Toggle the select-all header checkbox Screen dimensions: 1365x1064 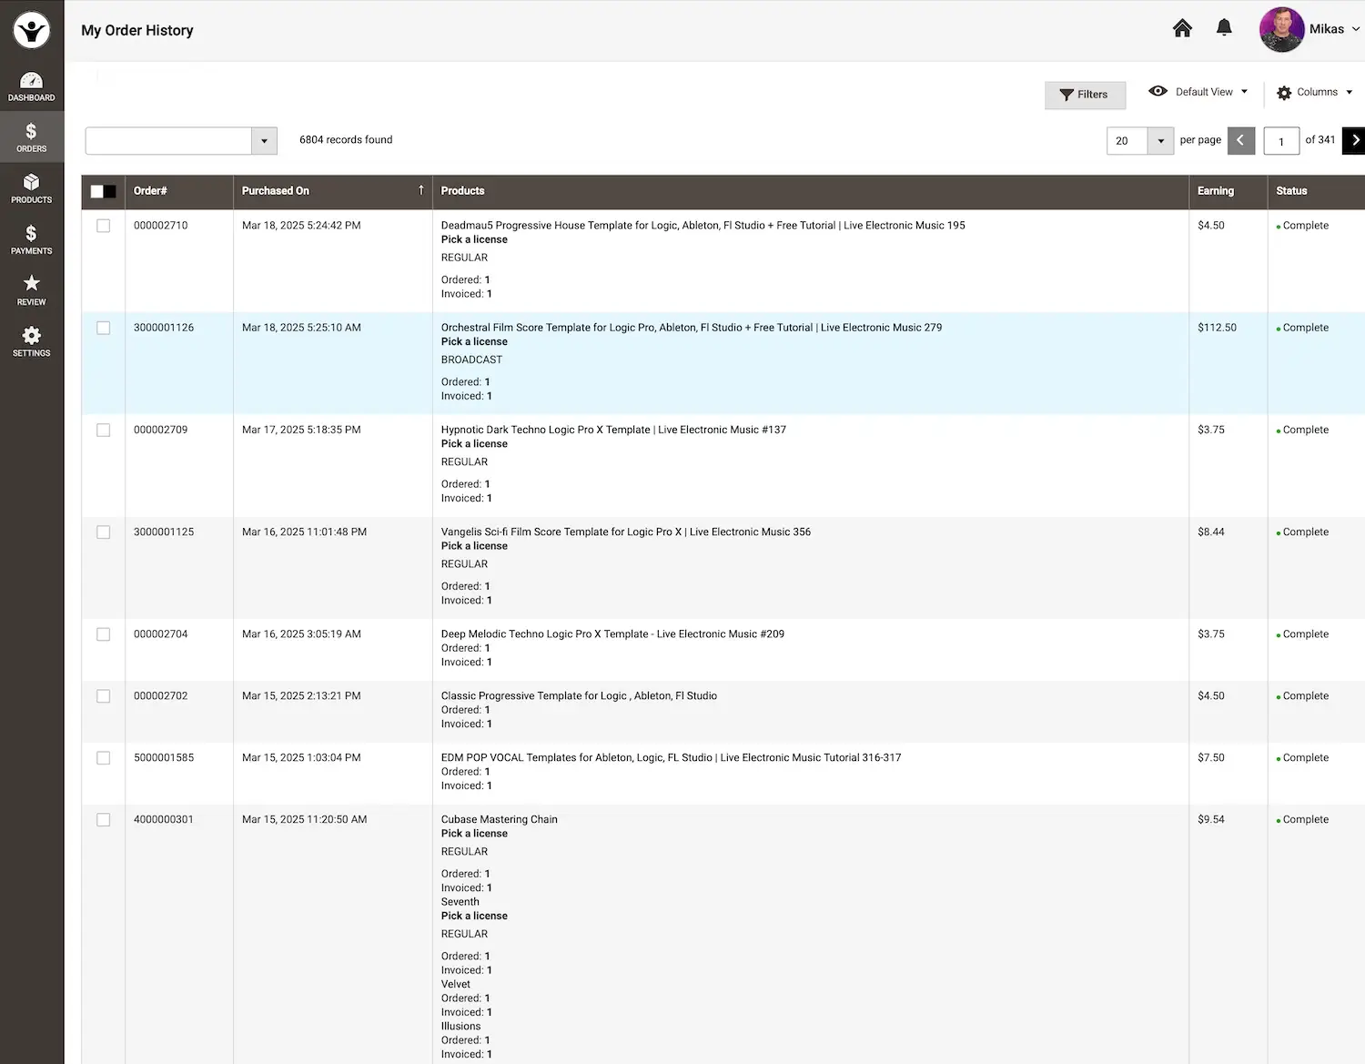tap(97, 191)
